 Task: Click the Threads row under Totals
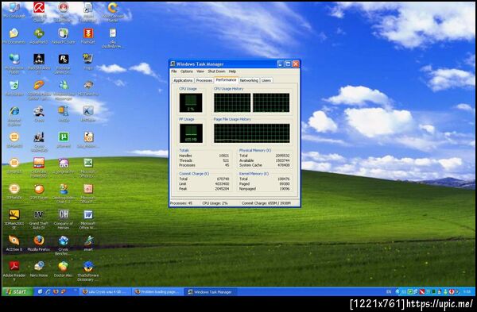tap(204, 160)
